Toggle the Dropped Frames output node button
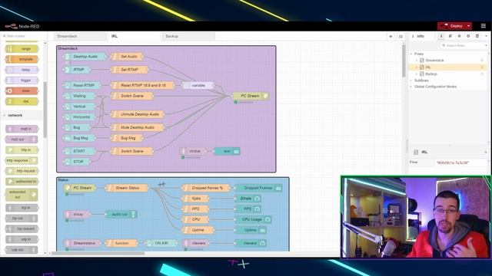The height and width of the screenshot is (276, 492). pos(278,188)
